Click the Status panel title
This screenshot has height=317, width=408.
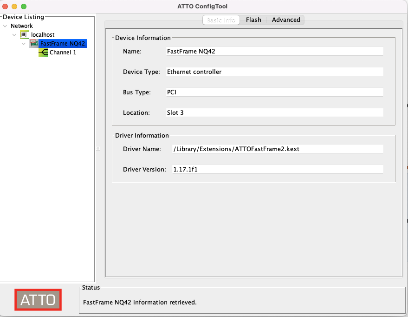[x=91, y=287]
